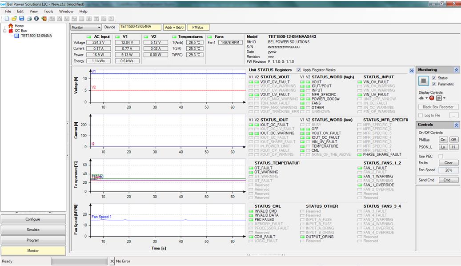The width and height of the screenshot is (461, 266).
Task: Open the Window menu
Action: pos(66,11)
